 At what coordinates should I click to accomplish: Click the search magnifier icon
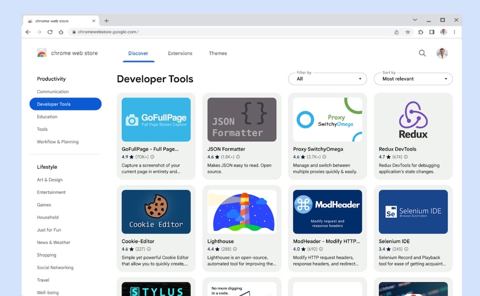[x=422, y=53]
